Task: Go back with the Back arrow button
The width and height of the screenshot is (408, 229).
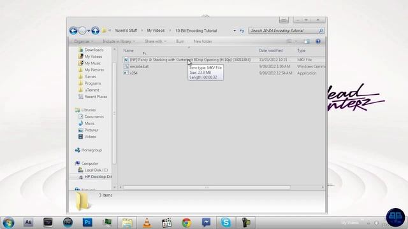Action: (73, 31)
